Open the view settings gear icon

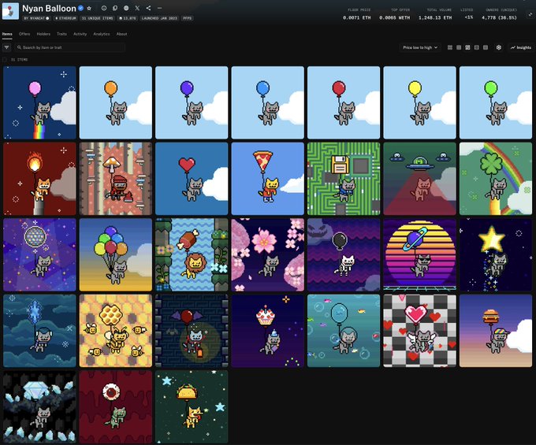(x=499, y=47)
